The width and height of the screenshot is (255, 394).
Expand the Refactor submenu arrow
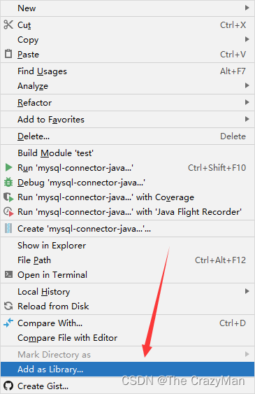(x=247, y=102)
